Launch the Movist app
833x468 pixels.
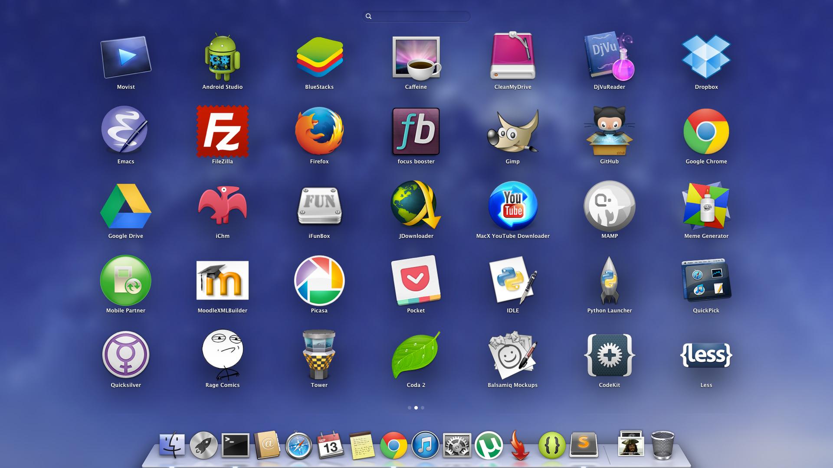[x=126, y=57]
